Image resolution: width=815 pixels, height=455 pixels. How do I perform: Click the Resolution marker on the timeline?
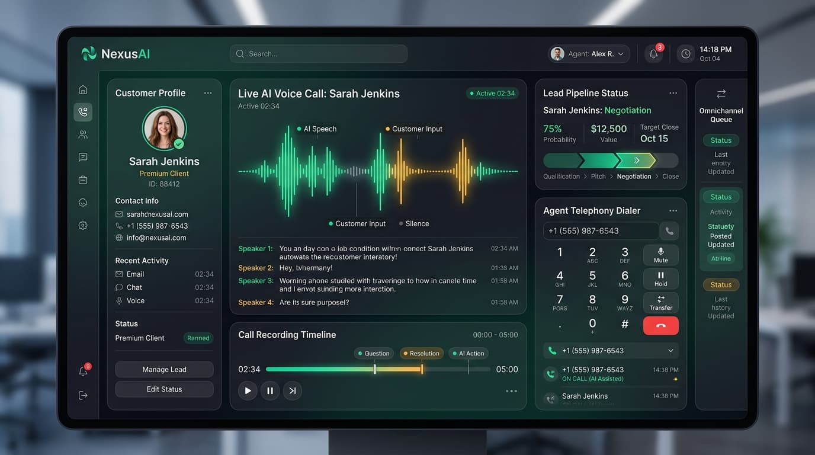pyautogui.click(x=421, y=354)
